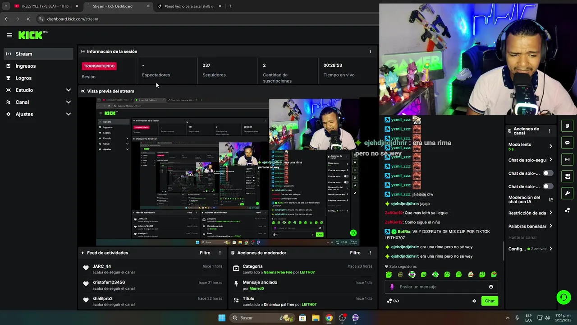Click the three-dots cluster icon in right rail
Image resolution: width=577 pixels, height=325 pixels.
[x=567, y=210]
